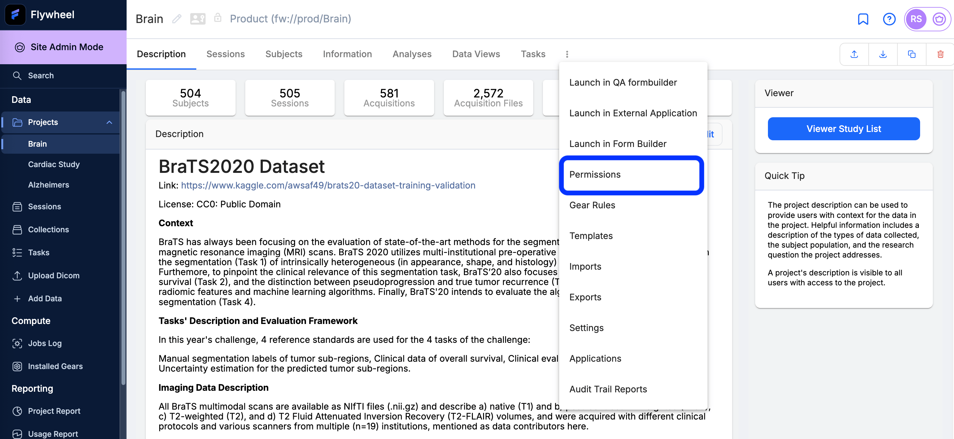Collapse the Projects section in sidebar

pos(109,122)
